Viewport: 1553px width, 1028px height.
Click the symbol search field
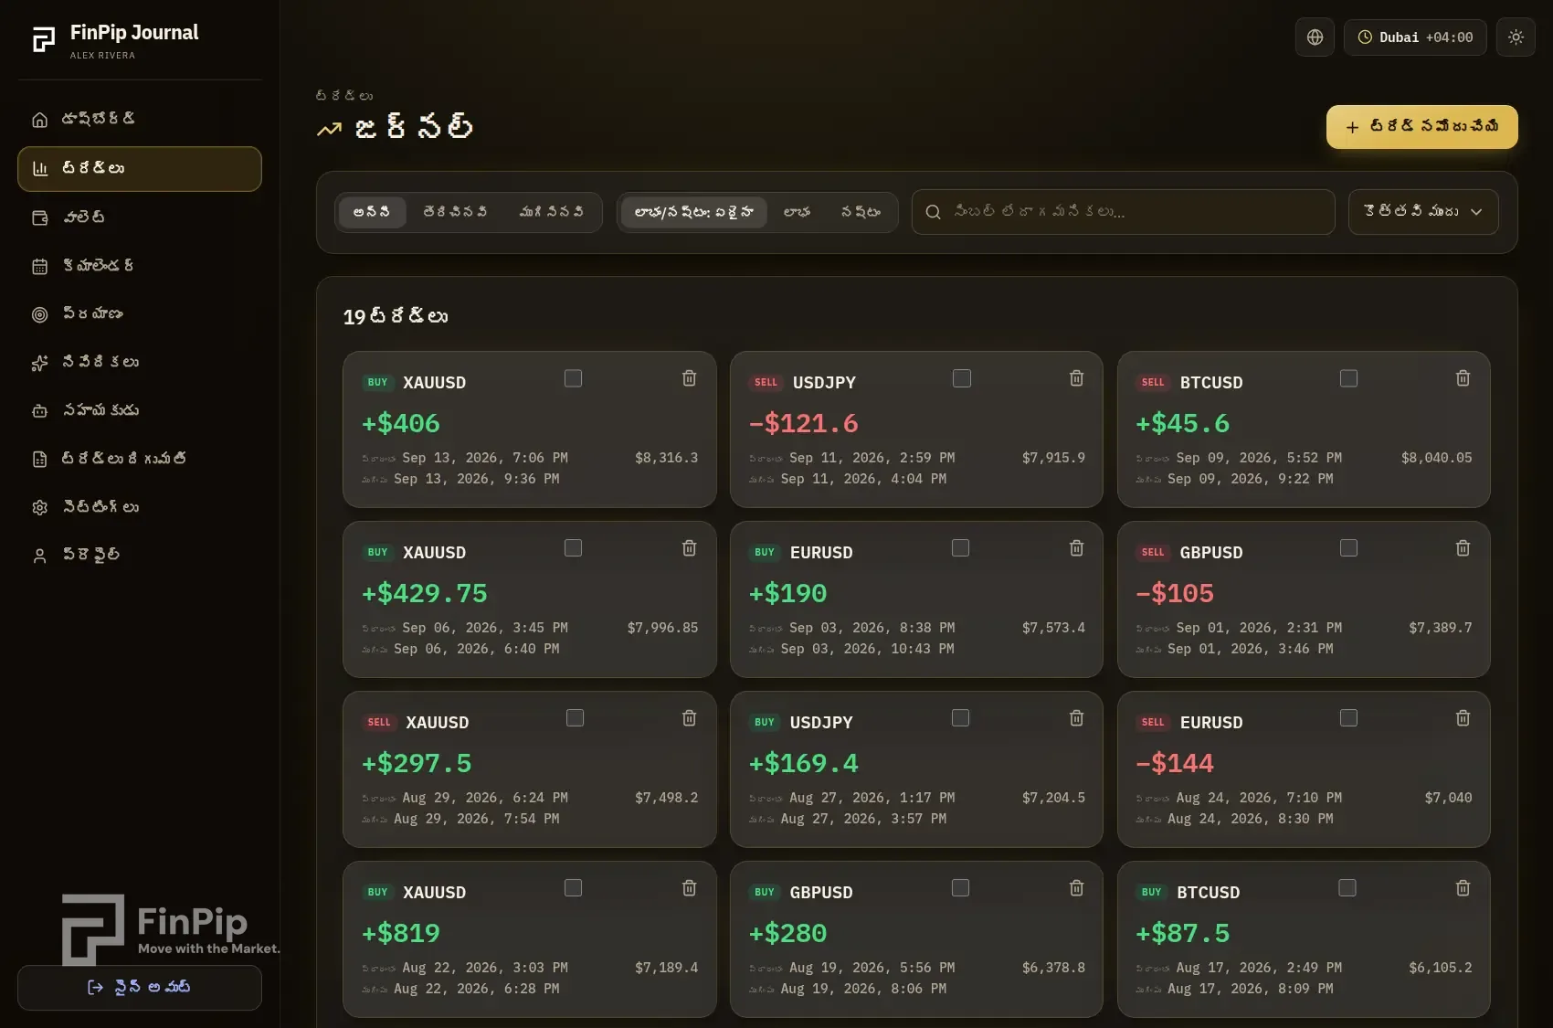[1124, 212]
